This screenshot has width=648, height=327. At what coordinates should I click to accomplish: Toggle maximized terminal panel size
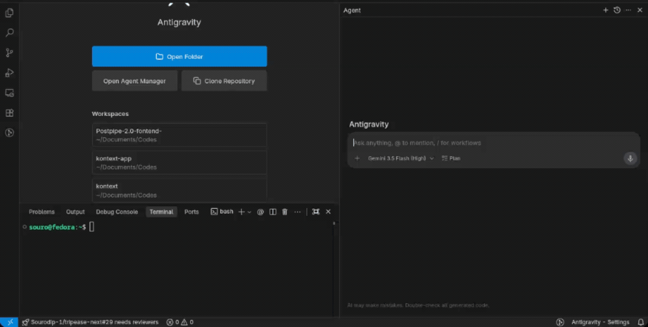click(316, 212)
